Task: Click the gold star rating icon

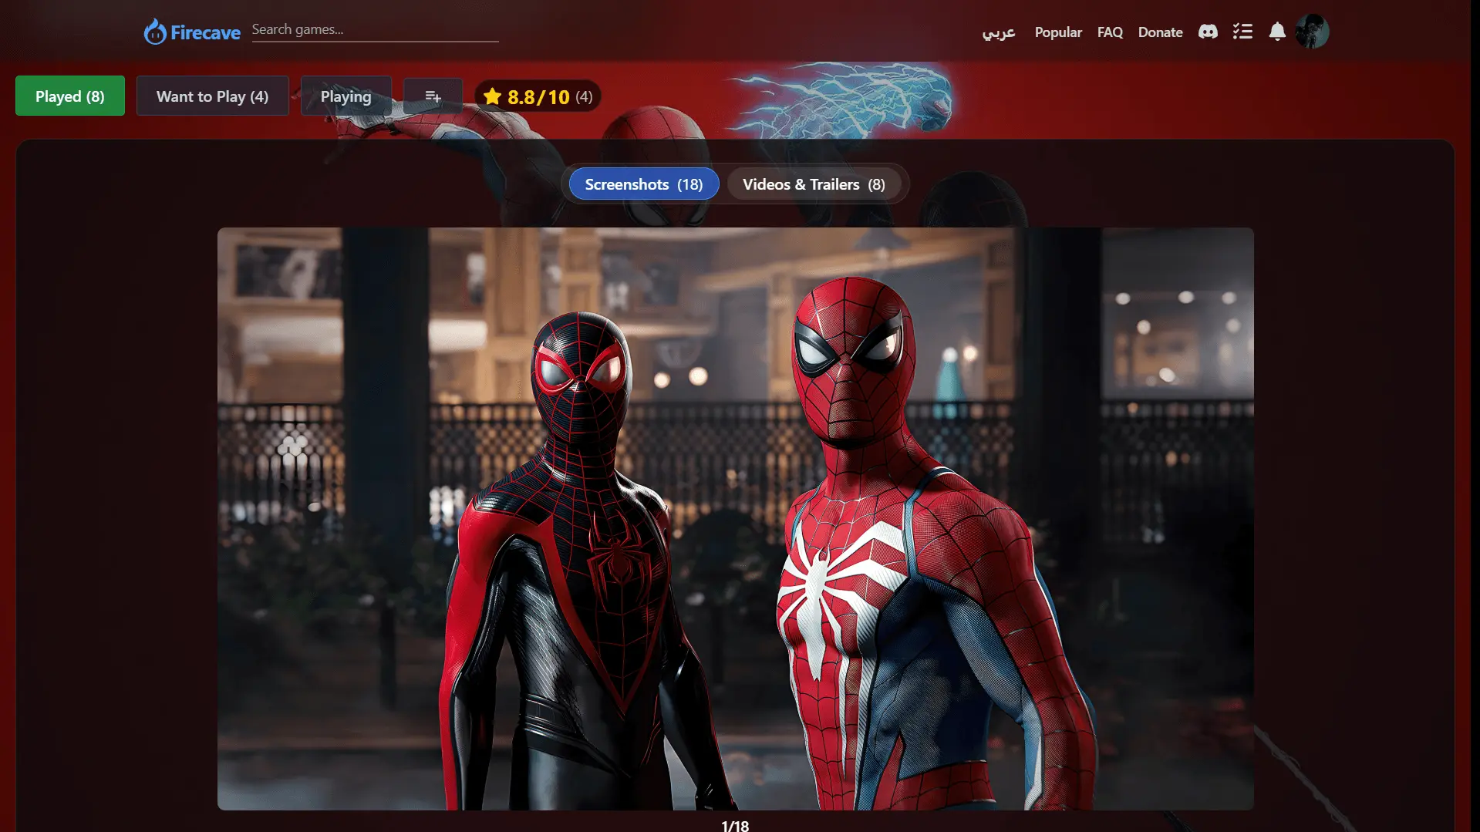Action: (x=492, y=96)
